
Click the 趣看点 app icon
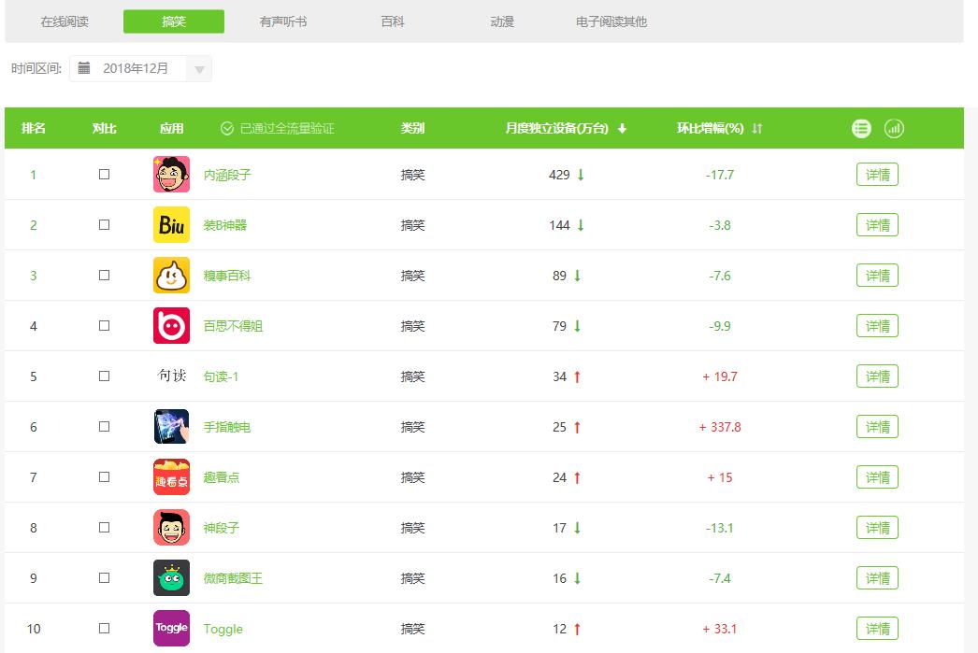(171, 477)
